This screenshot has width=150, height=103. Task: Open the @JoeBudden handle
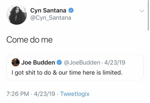point(82,63)
